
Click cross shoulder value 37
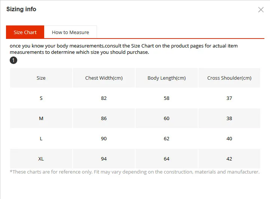229,98
